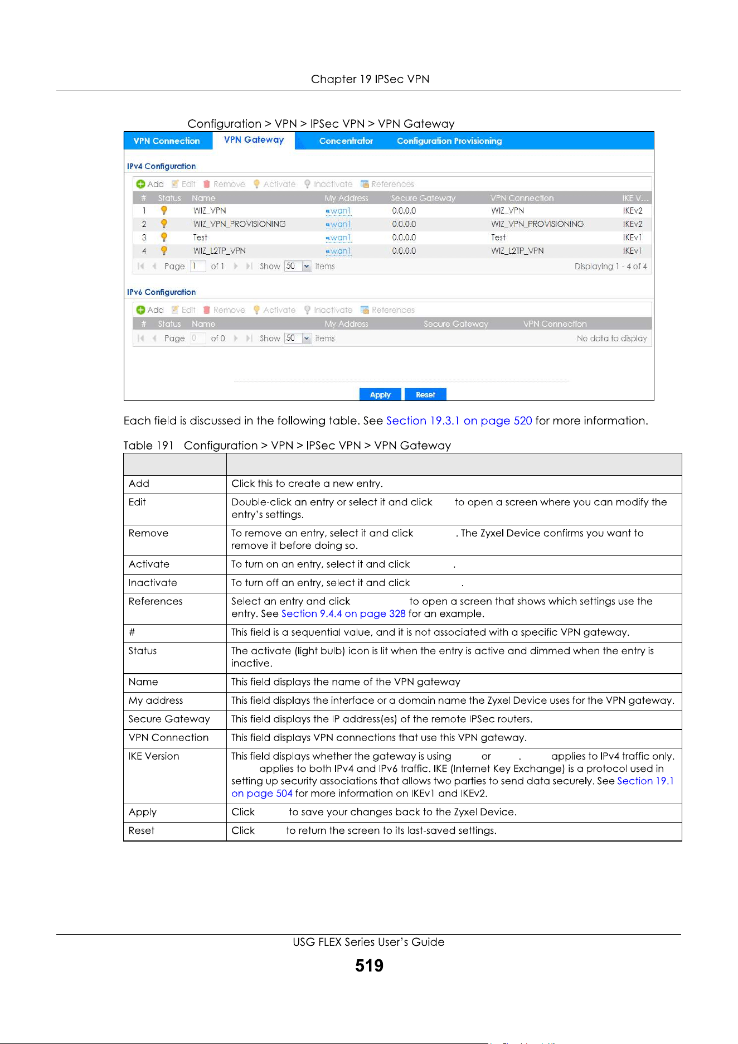Click the Apply button

pos(381,395)
